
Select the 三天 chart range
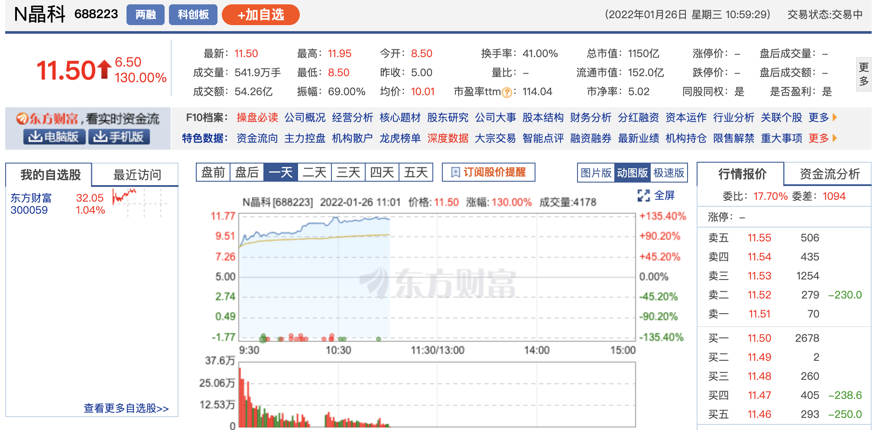(348, 172)
